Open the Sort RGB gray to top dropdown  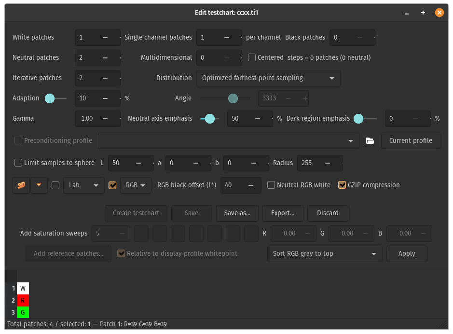324,253
